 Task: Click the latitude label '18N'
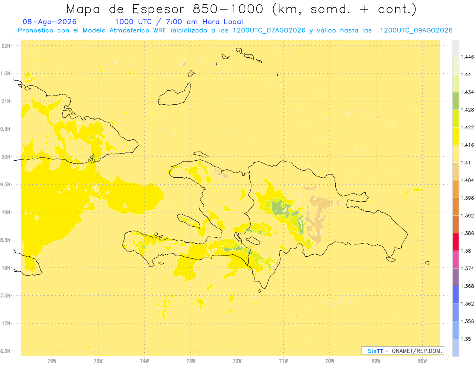point(6,268)
